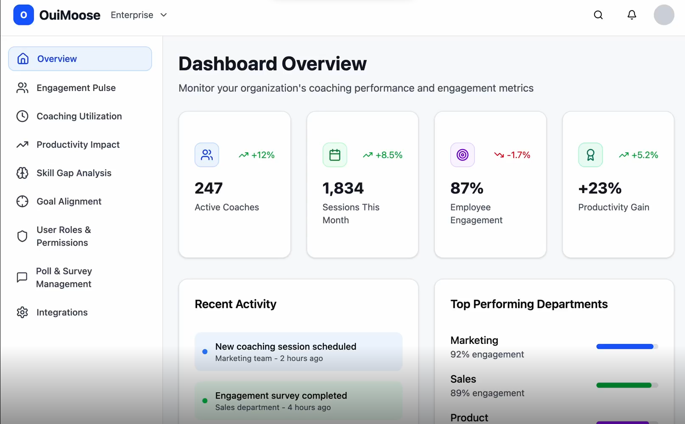This screenshot has height=424, width=685.
Task: Click the Skill Gap Analysis brain icon
Action: pos(22,173)
